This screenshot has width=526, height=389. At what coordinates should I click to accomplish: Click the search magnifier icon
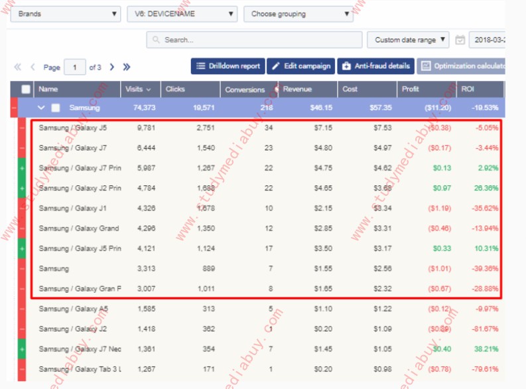(x=156, y=40)
